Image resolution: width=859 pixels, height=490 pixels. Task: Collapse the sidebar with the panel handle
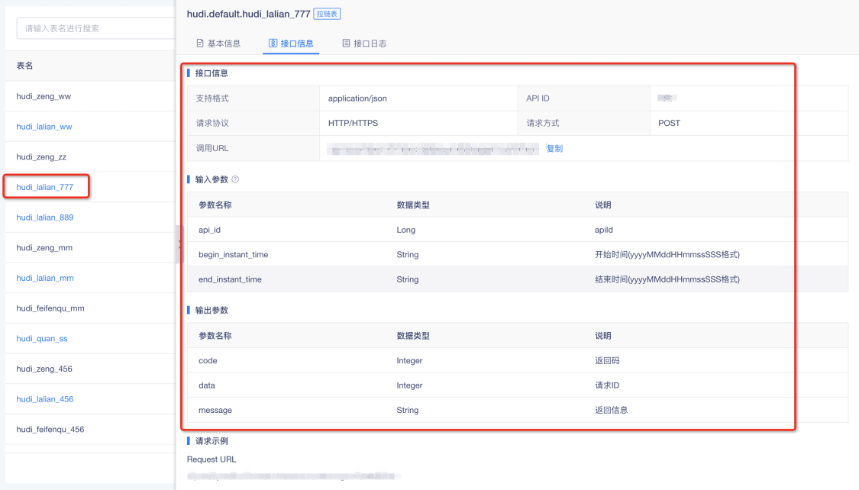(x=179, y=244)
